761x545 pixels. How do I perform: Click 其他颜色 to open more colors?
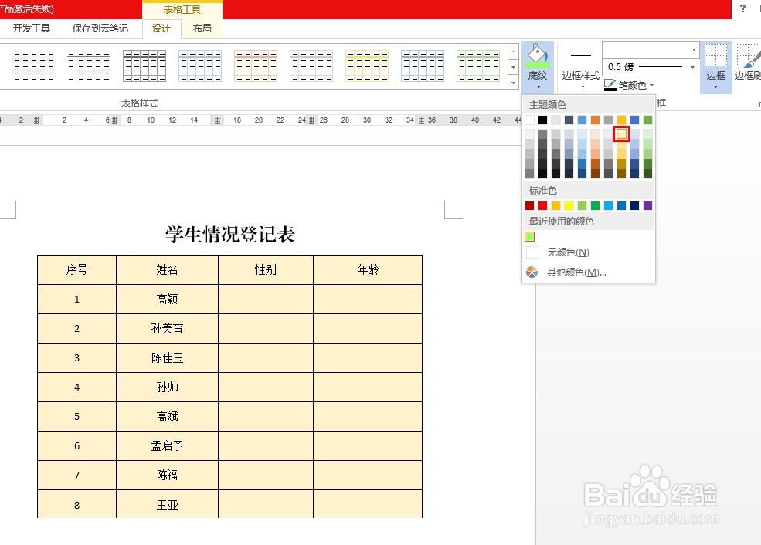click(576, 272)
